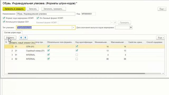169x95 pixels.
Task: Click the N column header
Action: 6,42
